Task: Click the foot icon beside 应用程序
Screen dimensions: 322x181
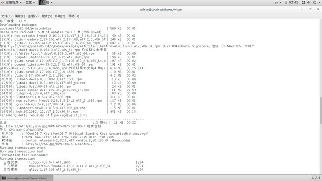Action: tap(2, 2)
